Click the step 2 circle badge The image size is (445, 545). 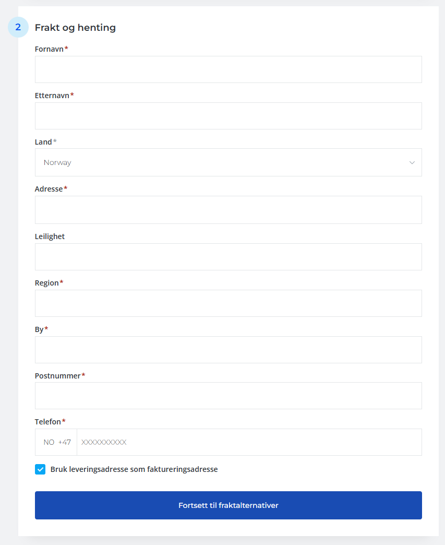(x=18, y=27)
